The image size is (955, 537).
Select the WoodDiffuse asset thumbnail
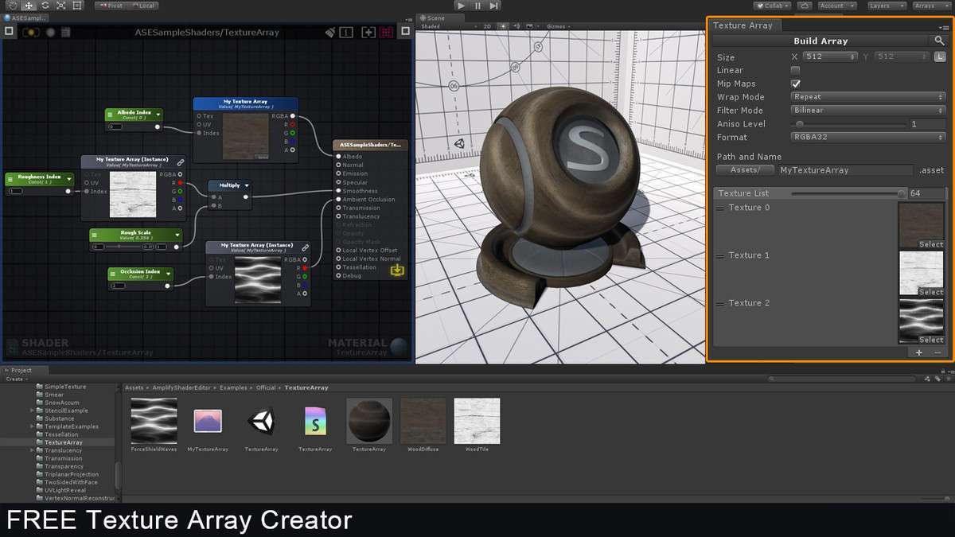pyautogui.click(x=423, y=420)
